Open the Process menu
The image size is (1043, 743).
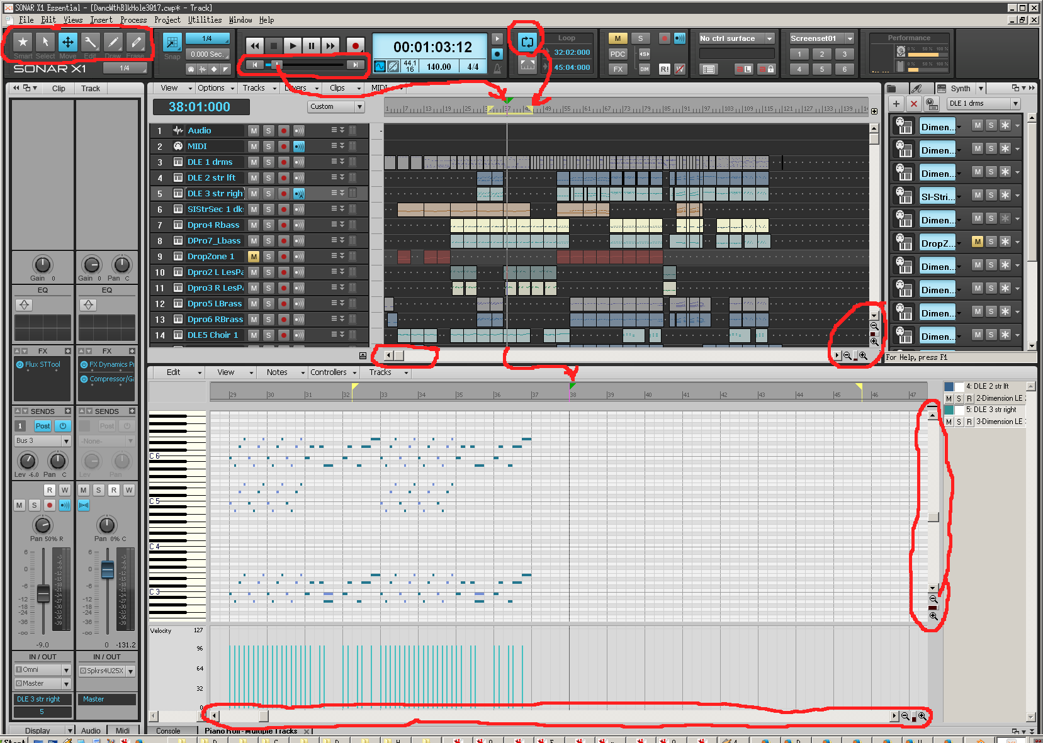(x=133, y=20)
